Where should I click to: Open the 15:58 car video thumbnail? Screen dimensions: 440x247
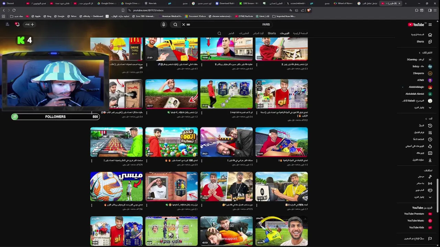click(282, 187)
